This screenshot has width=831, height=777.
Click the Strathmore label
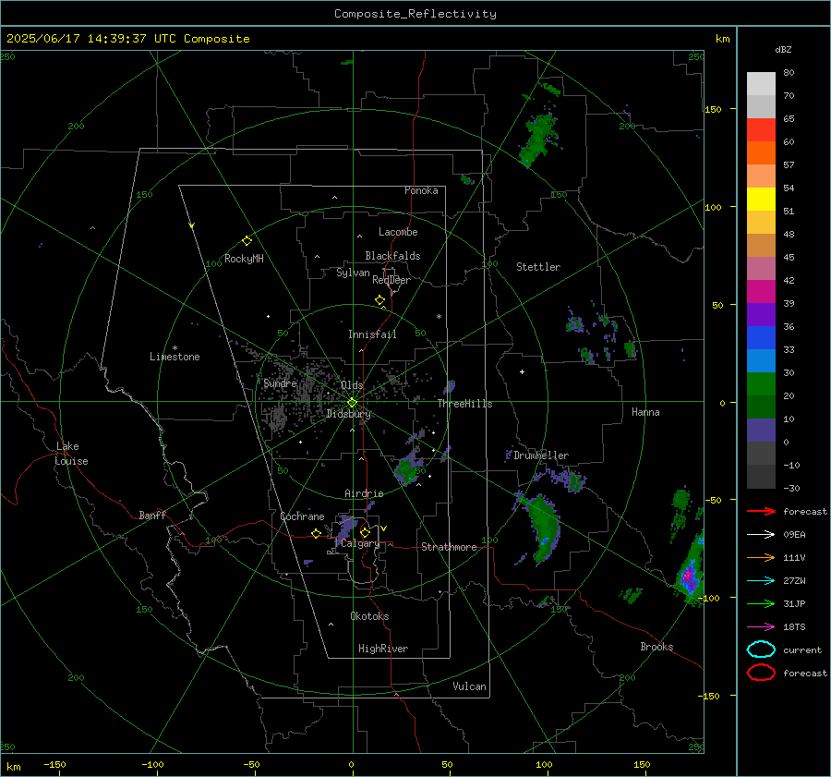450,547
